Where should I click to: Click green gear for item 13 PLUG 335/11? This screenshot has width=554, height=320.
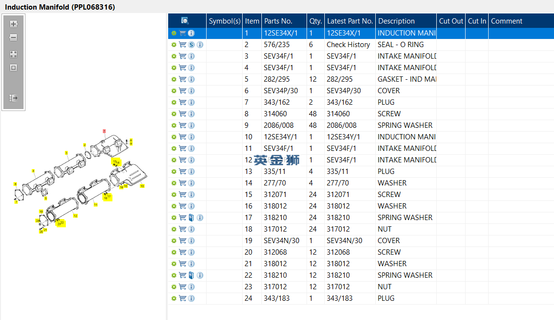(174, 172)
